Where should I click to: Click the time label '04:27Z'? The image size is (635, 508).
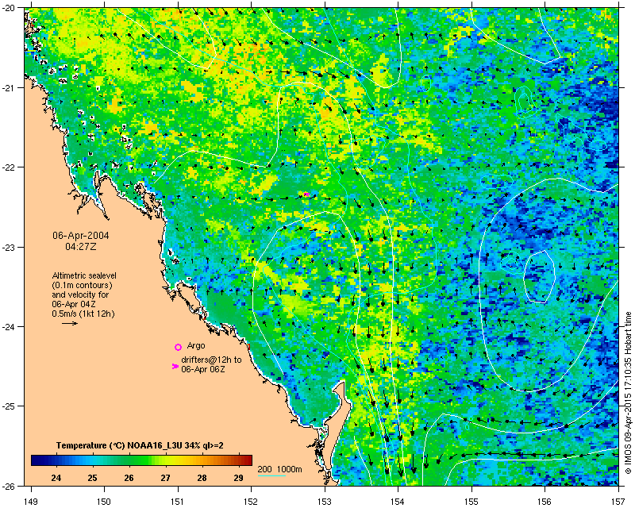tap(81, 247)
